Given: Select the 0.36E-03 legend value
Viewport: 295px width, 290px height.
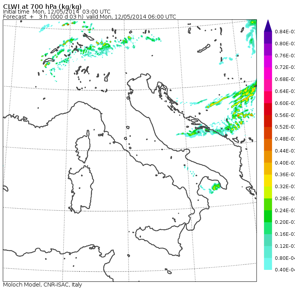Looking at the screenshot, I should coord(285,175).
